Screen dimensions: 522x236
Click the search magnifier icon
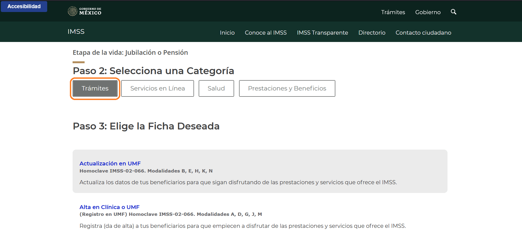click(454, 12)
